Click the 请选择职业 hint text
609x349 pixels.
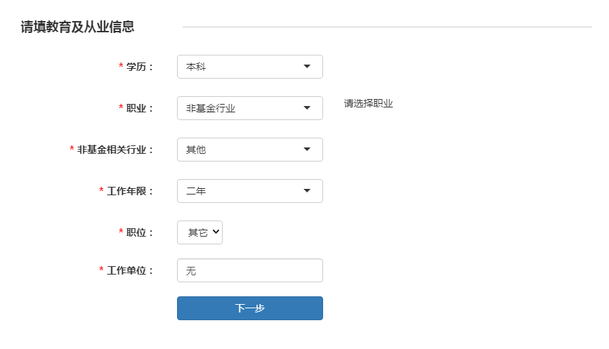(x=368, y=104)
